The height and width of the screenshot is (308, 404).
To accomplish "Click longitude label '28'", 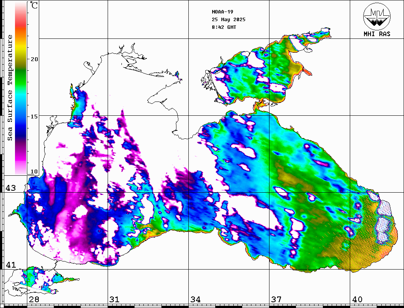I will point(34,300).
